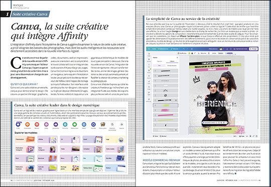Open the Impression circle icon
271x187 pixels.
[56, 124]
